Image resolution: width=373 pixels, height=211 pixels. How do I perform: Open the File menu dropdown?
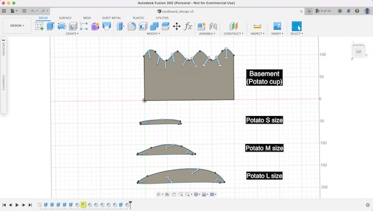point(13,11)
